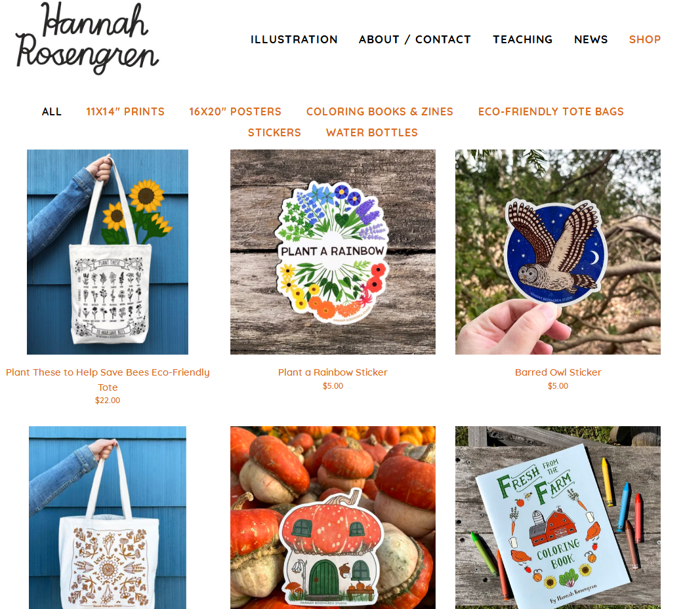Open the Teaching page
Image resolution: width=683 pixels, height=609 pixels.
pyautogui.click(x=523, y=39)
